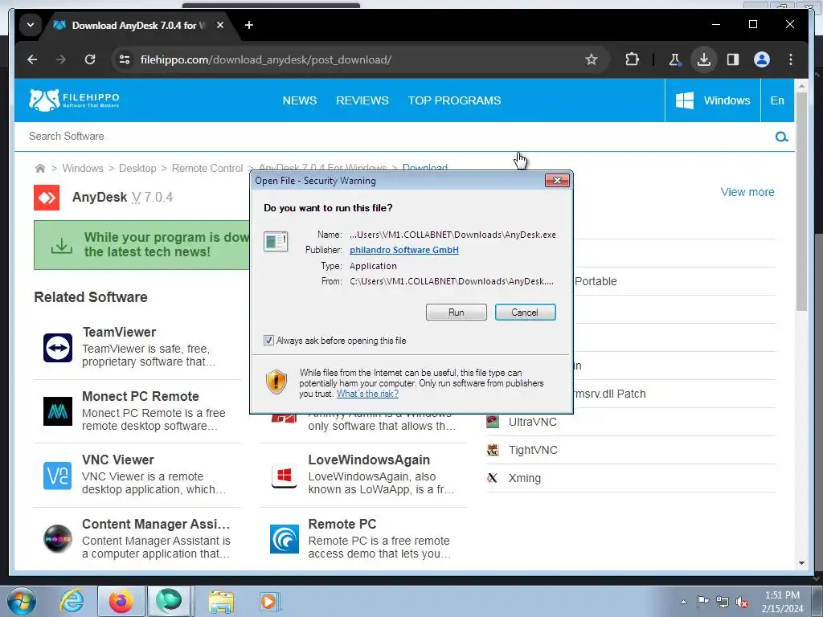Viewport: 823px width, 617px height.
Task: Click the green tech news banner
Action: [x=141, y=245]
